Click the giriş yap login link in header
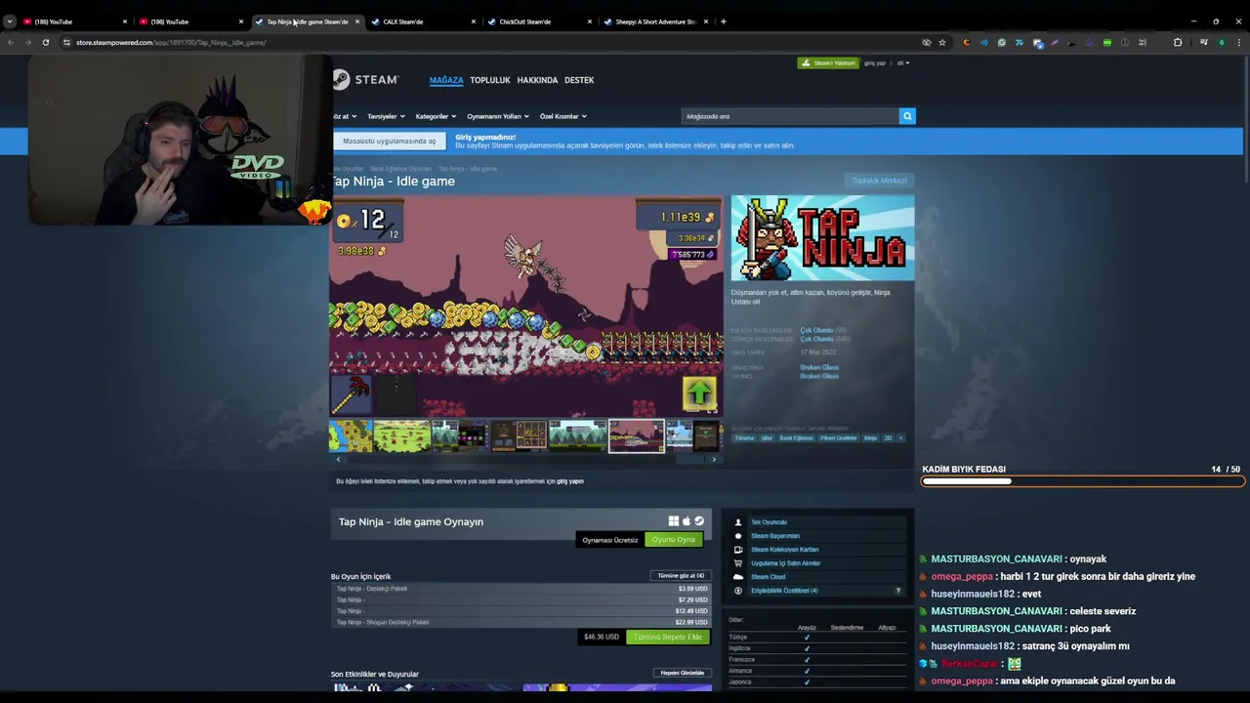This screenshot has width=1250, height=703. (x=875, y=63)
